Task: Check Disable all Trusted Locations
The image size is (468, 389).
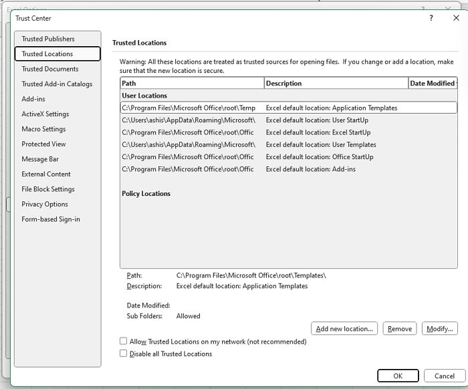Action: coord(123,353)
